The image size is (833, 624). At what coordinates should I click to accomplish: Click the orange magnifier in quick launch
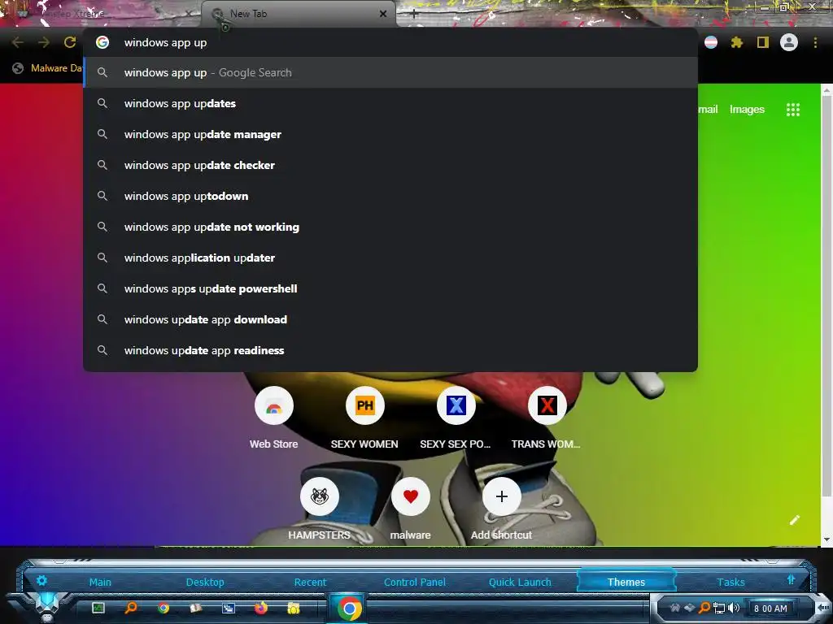click(x=131, y=608)
